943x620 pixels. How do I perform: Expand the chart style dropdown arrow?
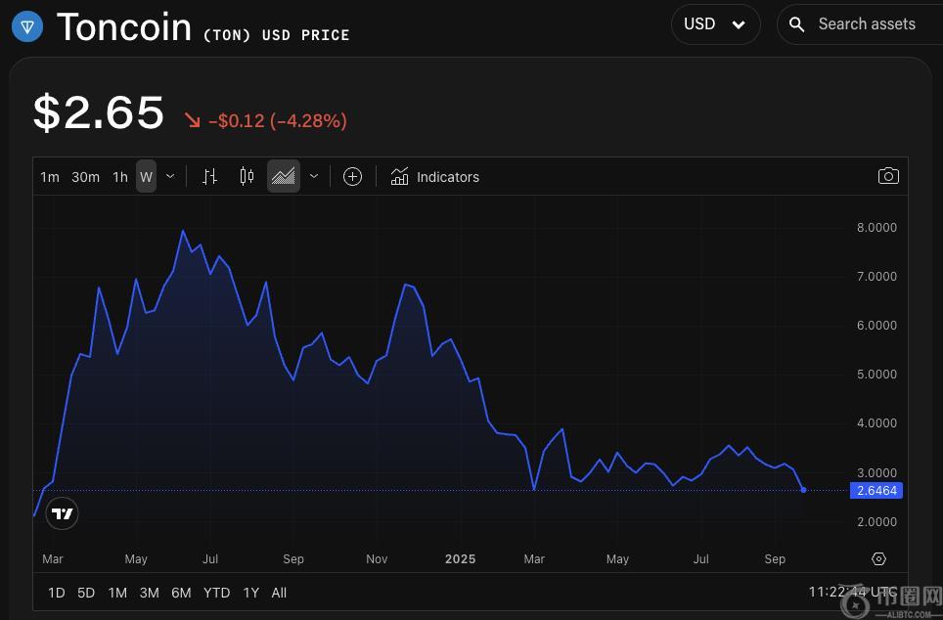pyautogui.click(x=314, y=177)
